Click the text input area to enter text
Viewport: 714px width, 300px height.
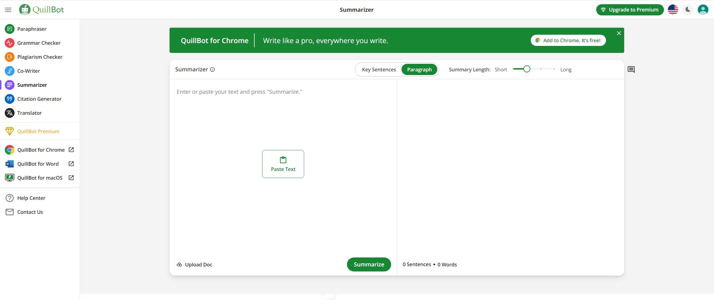(x=283, y=168)
